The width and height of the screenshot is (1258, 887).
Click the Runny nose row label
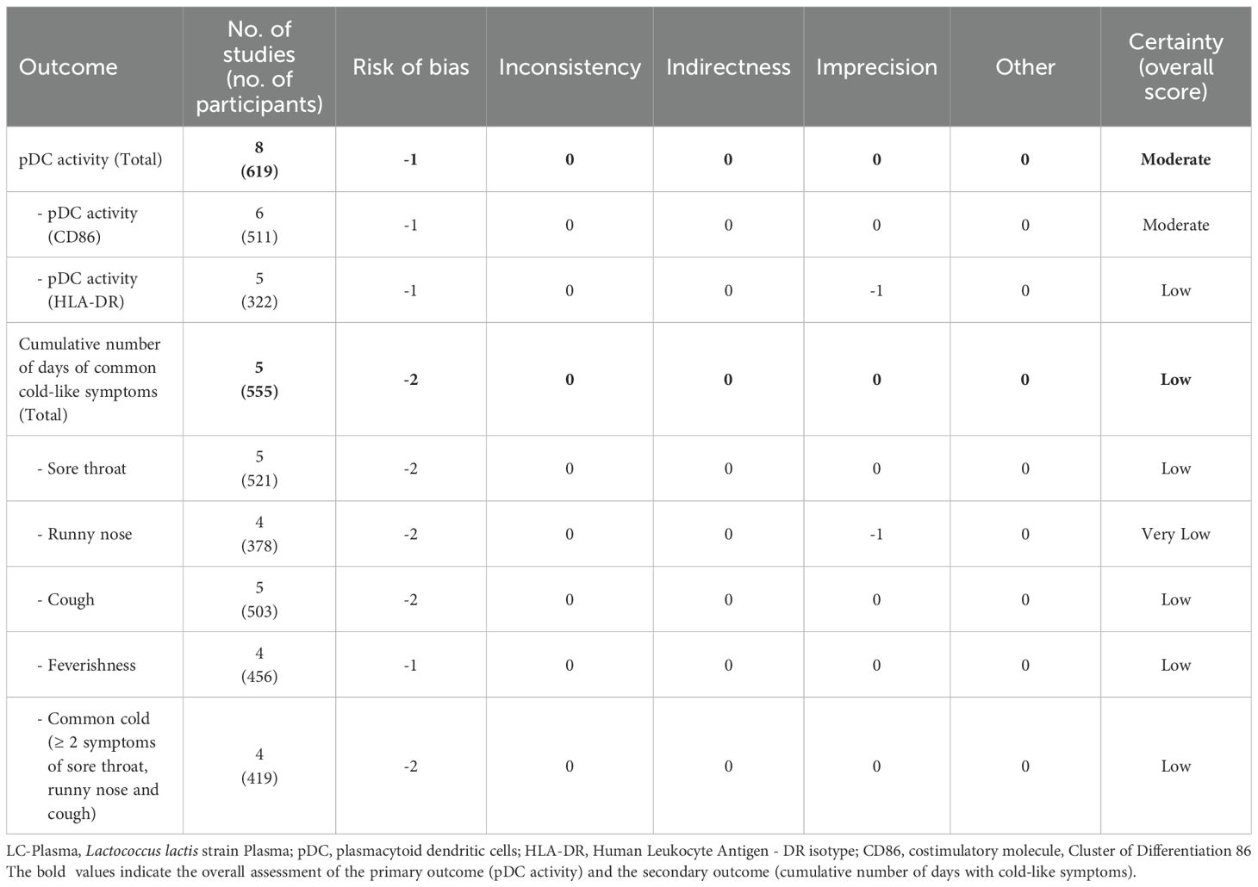(84, 534)
